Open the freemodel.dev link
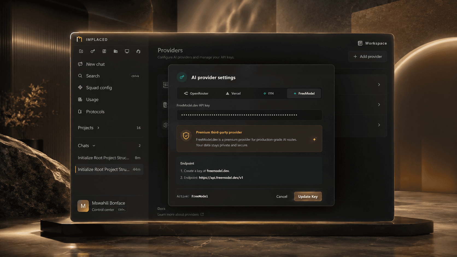 click(218, 171)
